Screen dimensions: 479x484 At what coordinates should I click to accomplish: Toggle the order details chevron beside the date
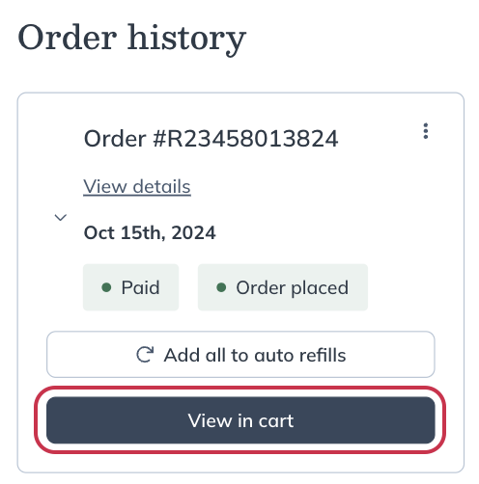(61, 218)
